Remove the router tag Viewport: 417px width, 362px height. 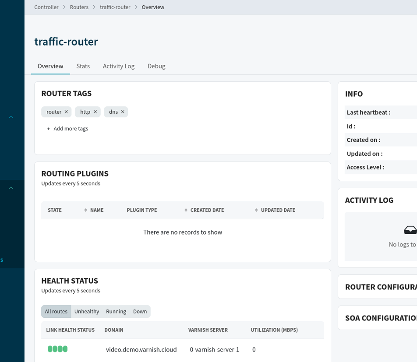coord(66,112)
